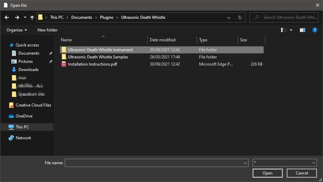Expand the address bar history dropdown
The image size is (323, 182).
pyautogui.click(x=229, y=17)
